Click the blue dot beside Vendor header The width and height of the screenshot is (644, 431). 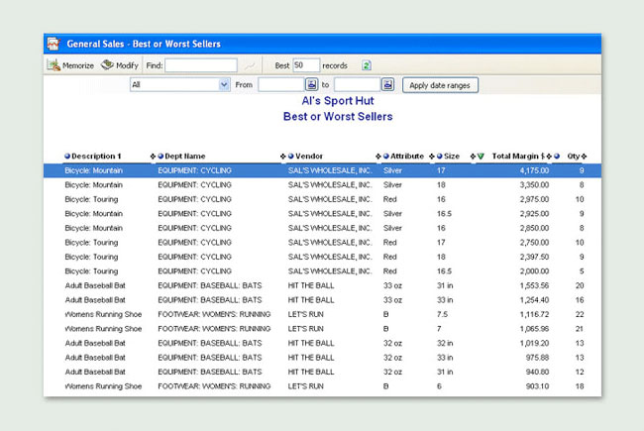[x=291, y=156]
